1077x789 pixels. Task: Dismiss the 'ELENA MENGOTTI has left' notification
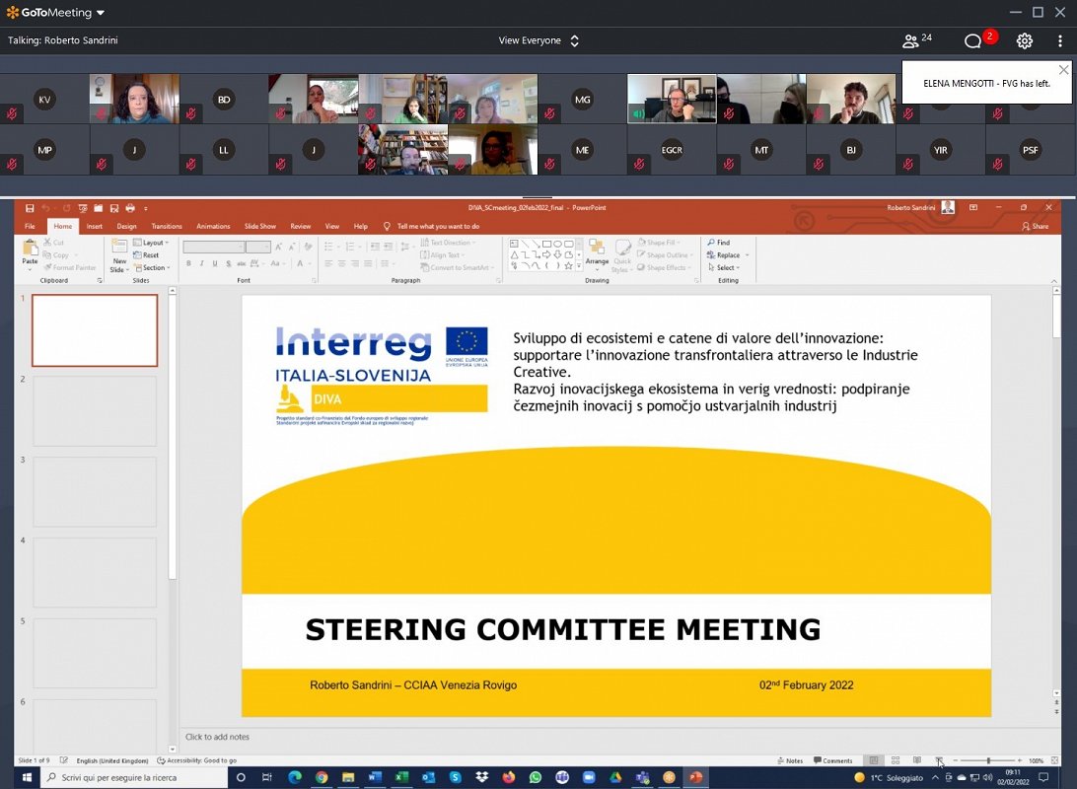point(1063,70)
